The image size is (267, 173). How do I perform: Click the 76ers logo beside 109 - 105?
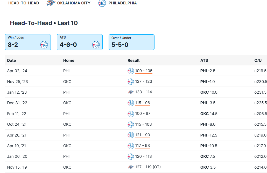[x=131, y=71]
